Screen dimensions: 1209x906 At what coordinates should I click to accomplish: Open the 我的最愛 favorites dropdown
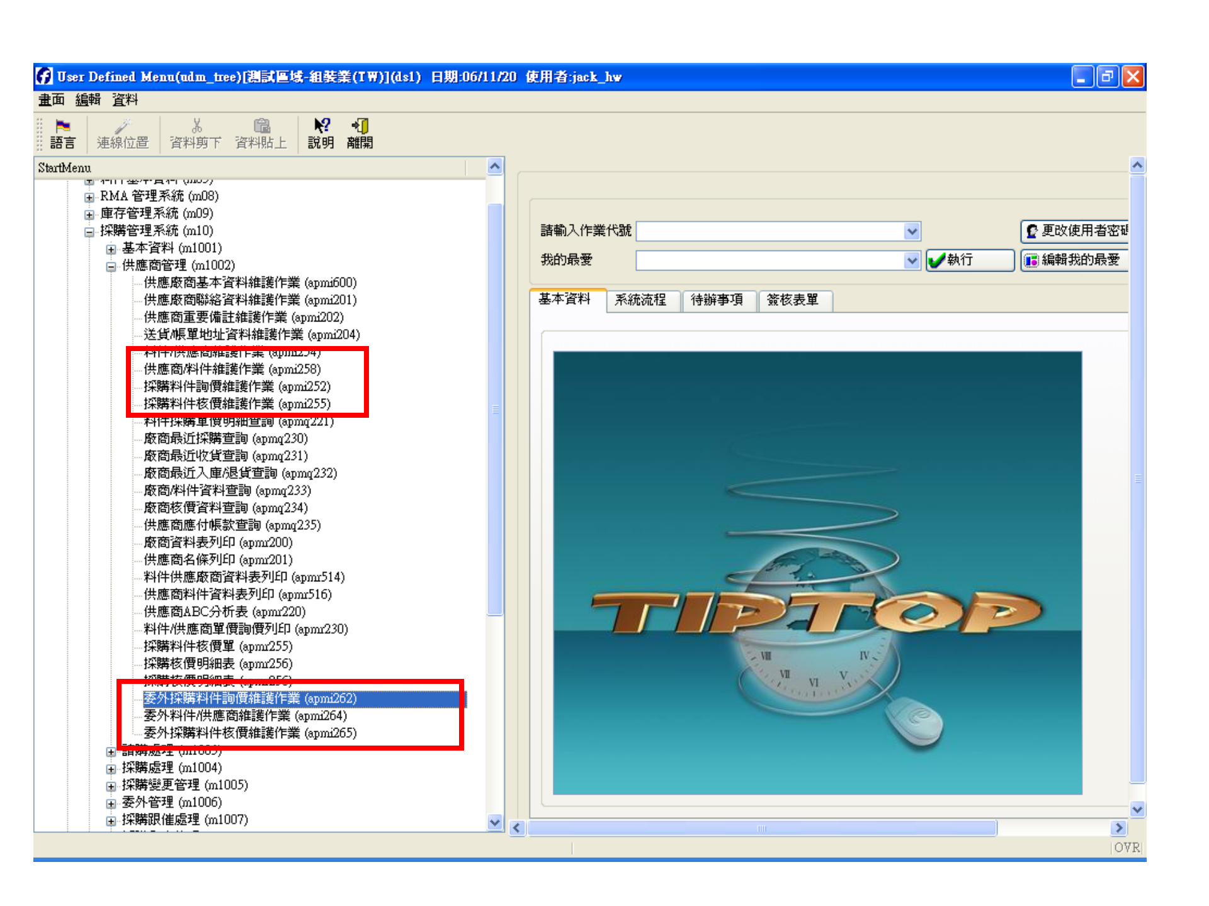(912, 260)
